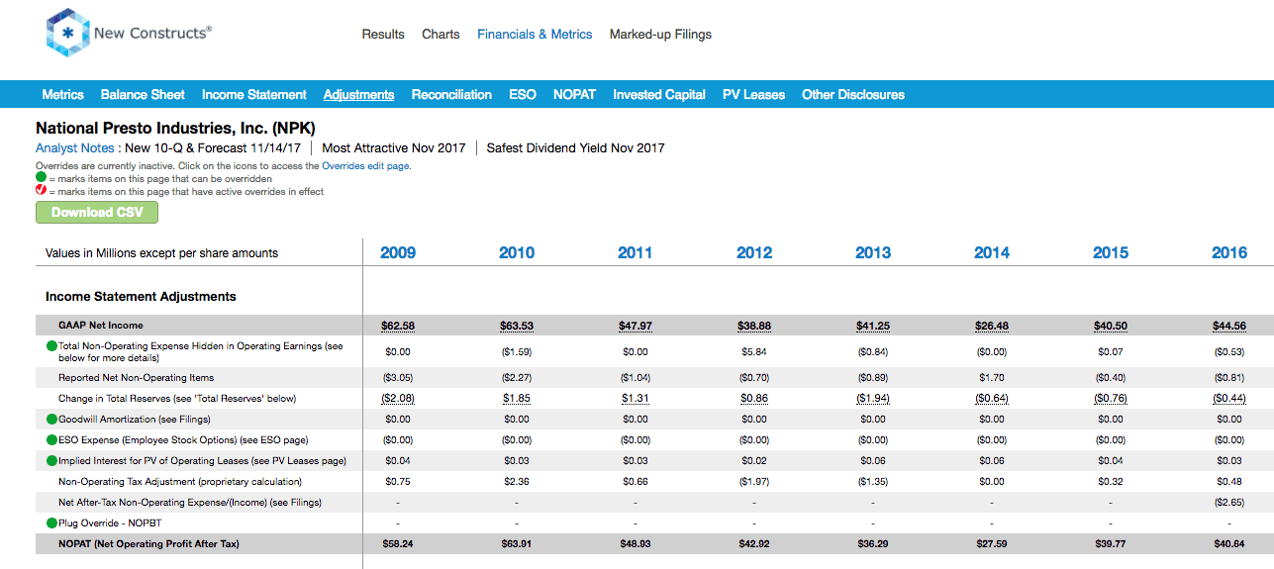Viewport: 1274px width, 569px height.
Task: Click green override dot beside Implied Interest row
Action: 51,461
